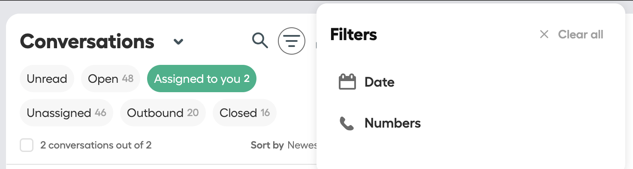Viewport: 633px width, 169px height.
Task: Click the calendar icon beside Date
Action: pos(347,82)
